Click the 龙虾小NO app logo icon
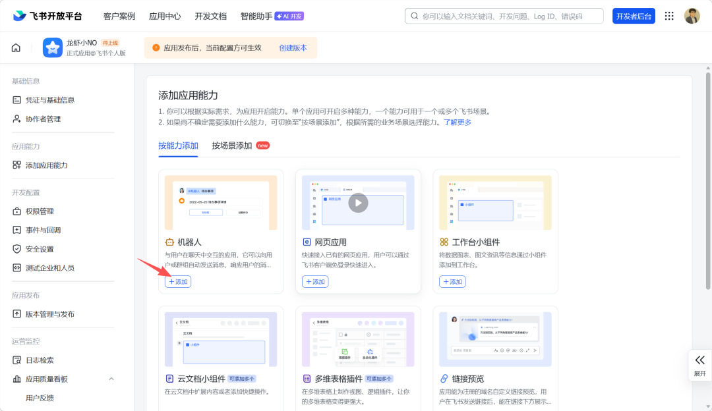 point(53,47)
